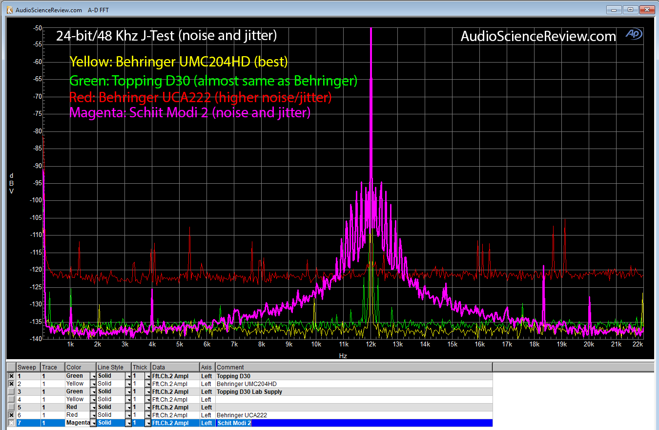Open Color dropdown for sweep 4 Yellow
Image resolution: width=659 pixels, height=430 pixels.
[93, 399]
